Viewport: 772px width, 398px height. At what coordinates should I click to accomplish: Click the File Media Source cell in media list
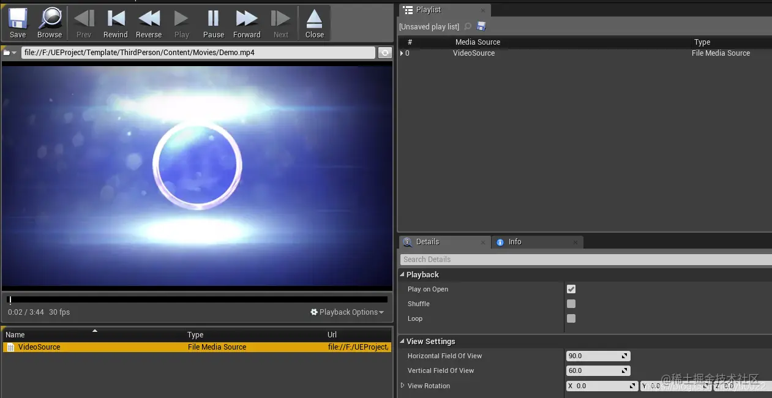click(x=217, y=347)
